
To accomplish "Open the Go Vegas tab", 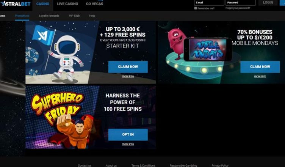I will [94, 4].
